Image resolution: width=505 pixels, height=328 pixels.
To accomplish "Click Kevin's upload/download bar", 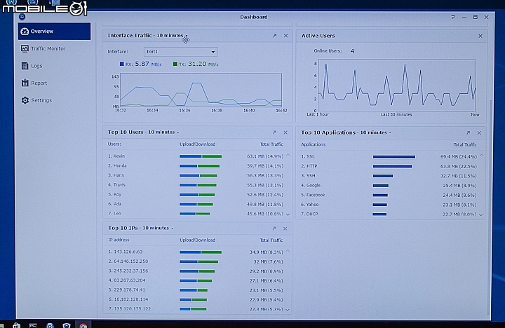I will pos(201,156).
